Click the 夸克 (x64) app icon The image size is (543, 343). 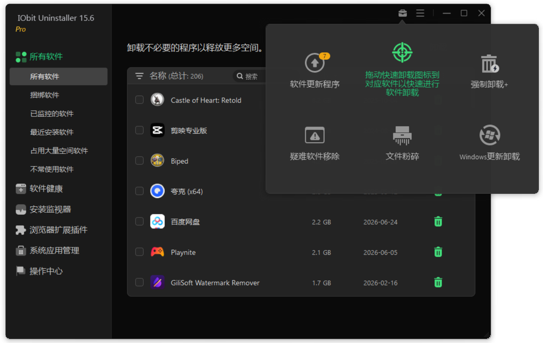(x=157, y=191)
